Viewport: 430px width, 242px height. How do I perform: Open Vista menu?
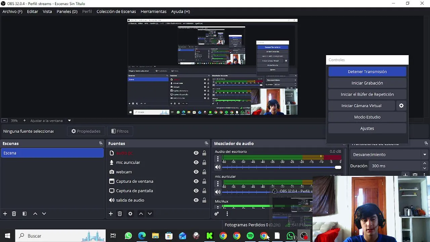coord(47,11)
